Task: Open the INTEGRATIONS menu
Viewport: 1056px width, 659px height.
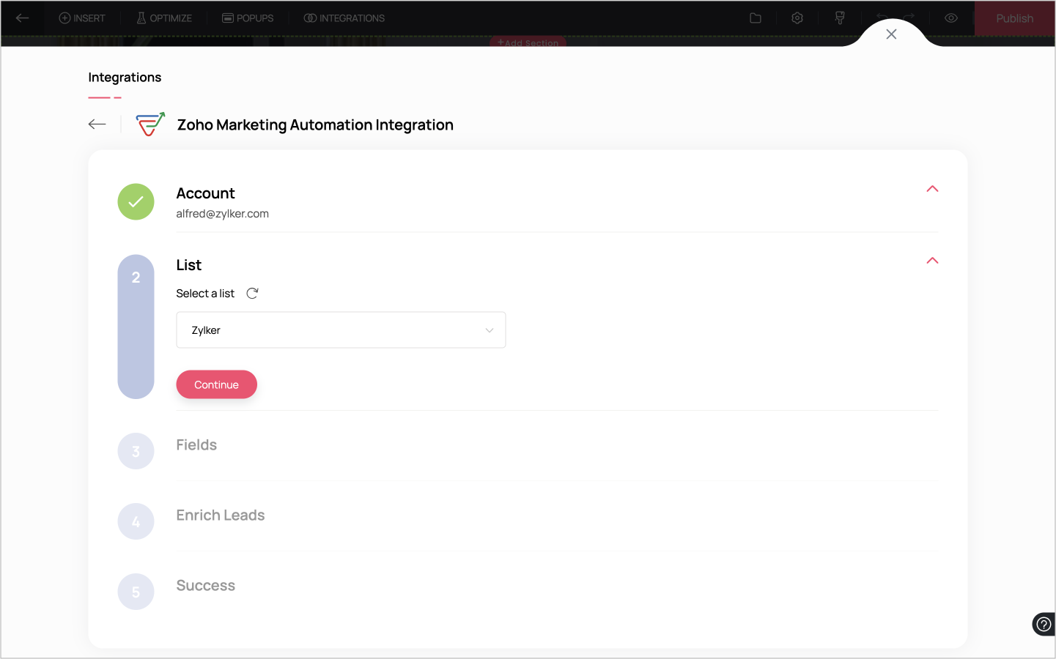Action: pyautogui.click(x=344, y=18)
